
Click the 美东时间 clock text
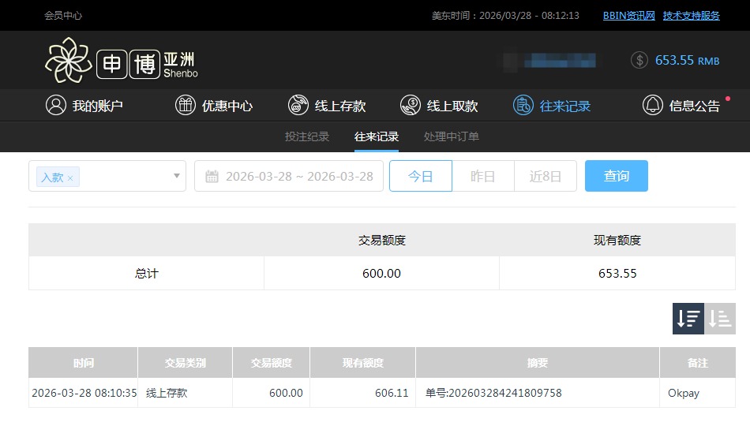point(505,15)
